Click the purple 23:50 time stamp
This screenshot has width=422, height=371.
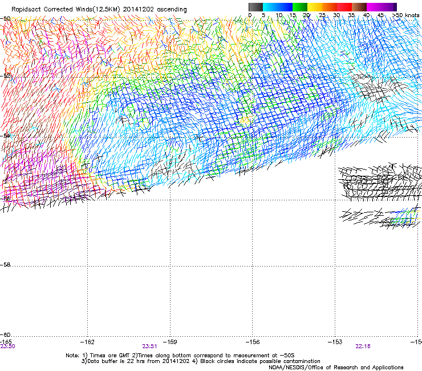coord(7,346)
